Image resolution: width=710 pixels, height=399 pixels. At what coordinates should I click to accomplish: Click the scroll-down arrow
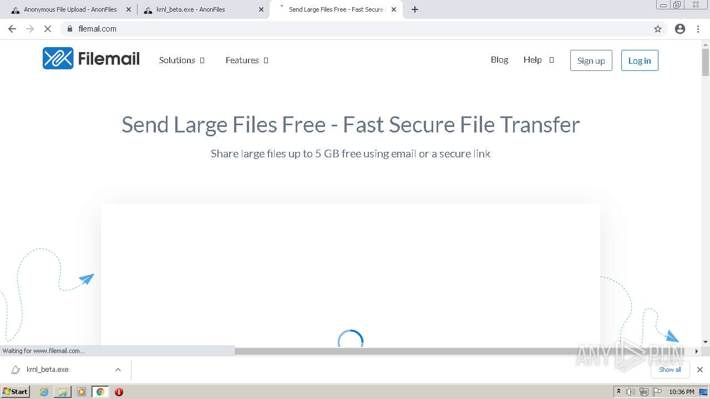point(706,342)
